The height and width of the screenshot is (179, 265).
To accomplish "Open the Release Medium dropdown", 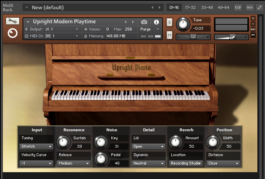I will pyautogui.click(x=74, y=163).
